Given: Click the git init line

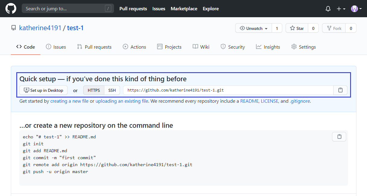Looking at the screenshot, I should tap(33, 144).
